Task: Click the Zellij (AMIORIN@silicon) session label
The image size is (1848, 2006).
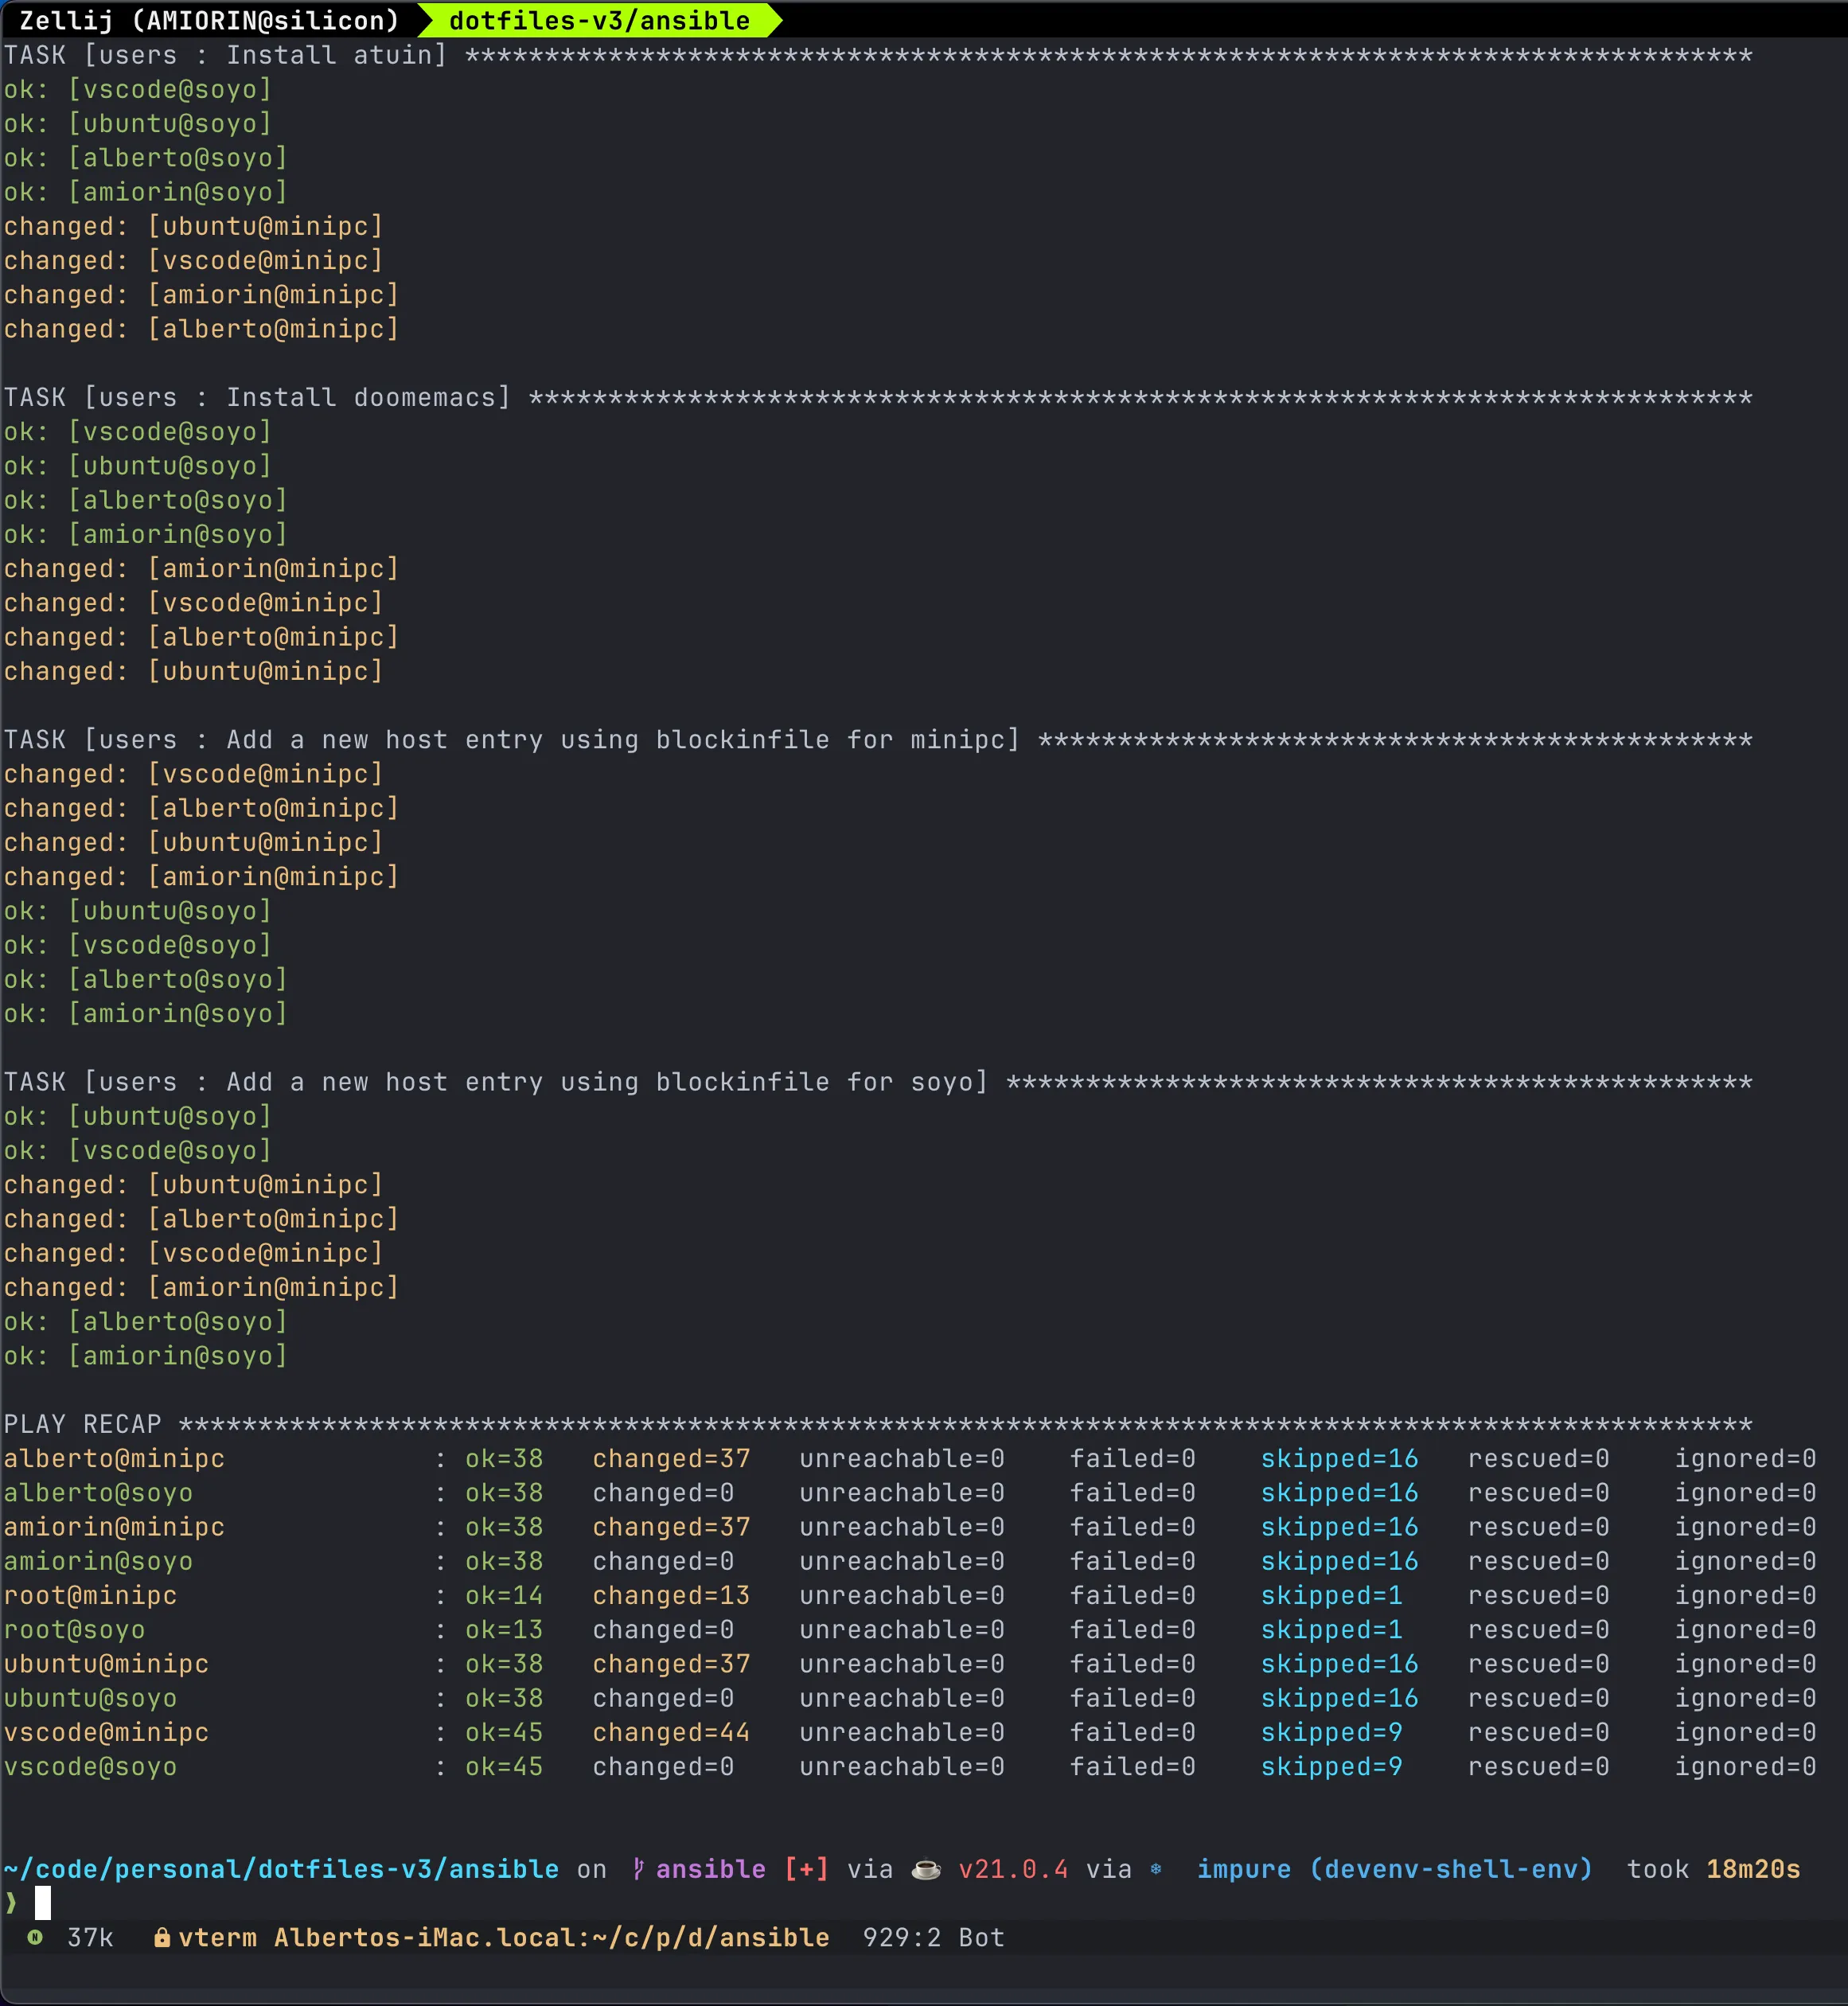Action: [209, 20]
